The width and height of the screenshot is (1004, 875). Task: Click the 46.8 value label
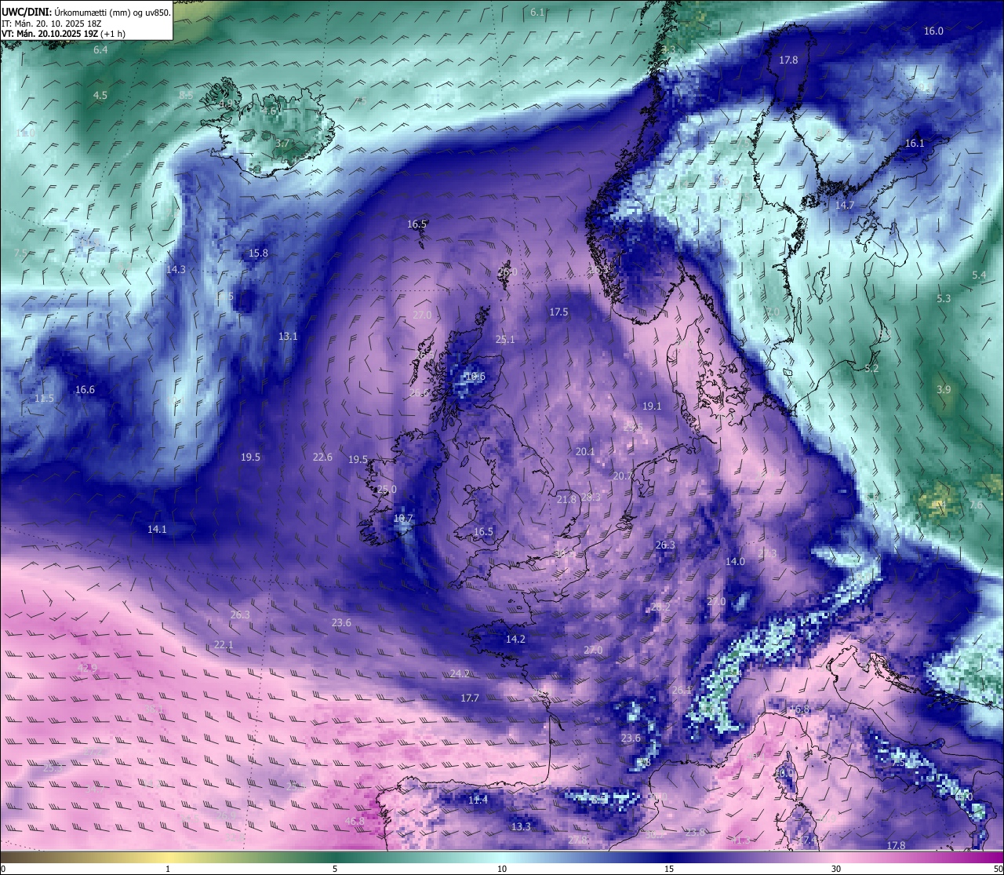tap(355, 822)
